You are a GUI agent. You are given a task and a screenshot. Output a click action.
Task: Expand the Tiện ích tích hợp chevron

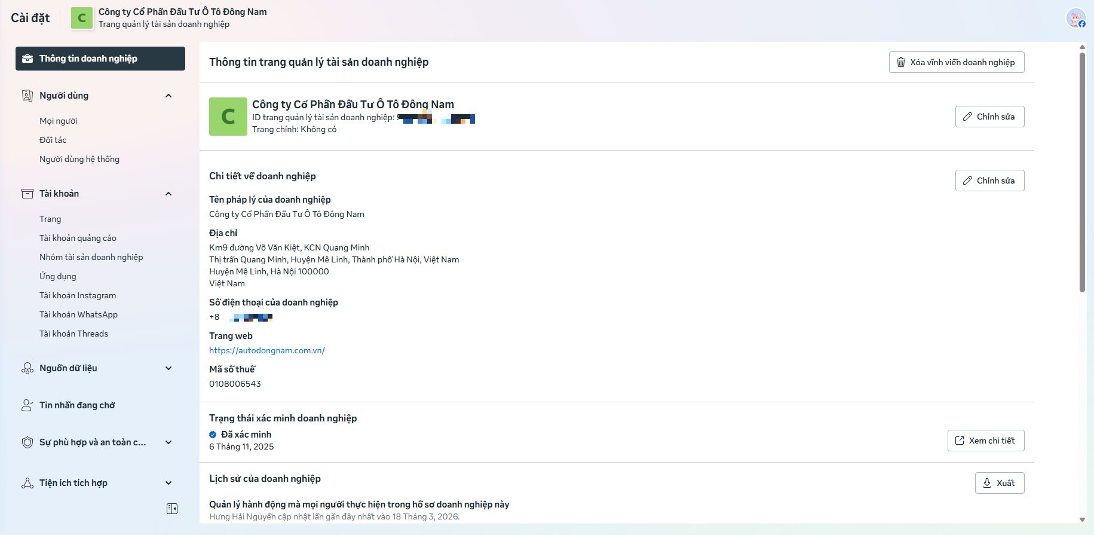pos(168,483)
